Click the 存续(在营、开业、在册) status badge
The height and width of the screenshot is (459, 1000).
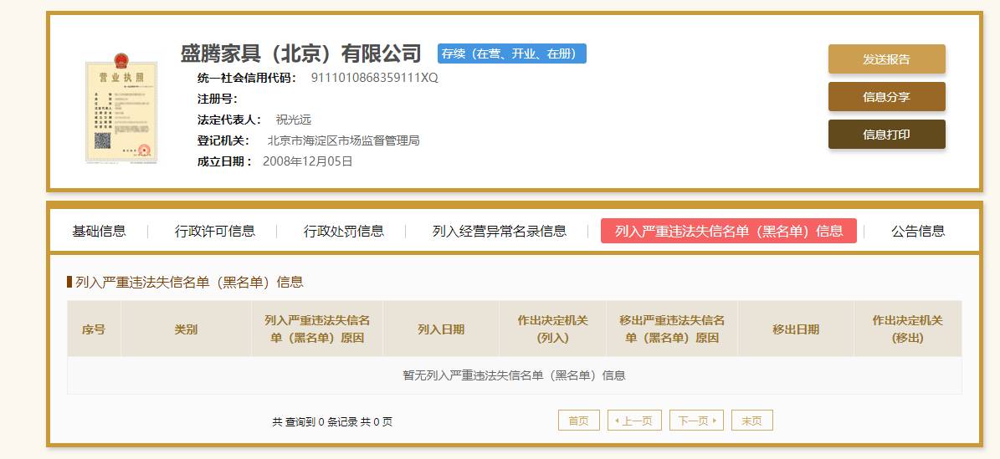[x=511, y=54]
